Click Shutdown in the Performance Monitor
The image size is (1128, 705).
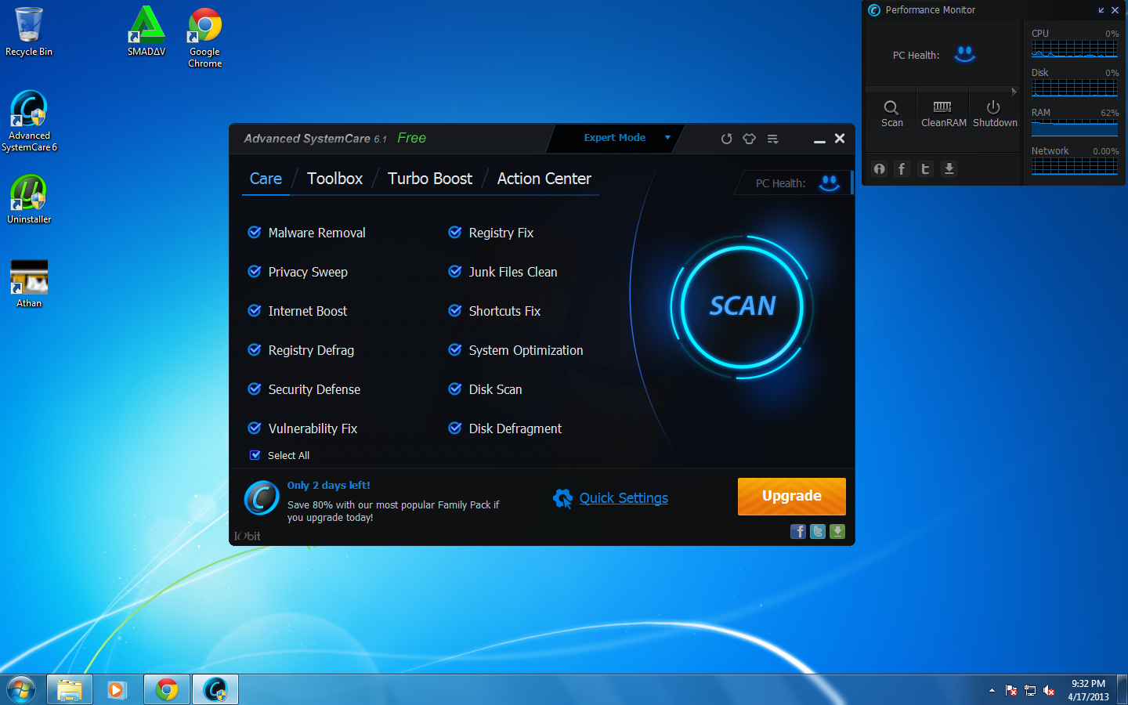click(x=995, y=113)
